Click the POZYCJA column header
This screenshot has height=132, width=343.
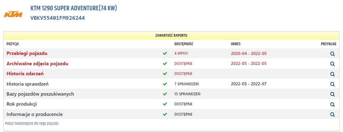[x=13, y=44]
